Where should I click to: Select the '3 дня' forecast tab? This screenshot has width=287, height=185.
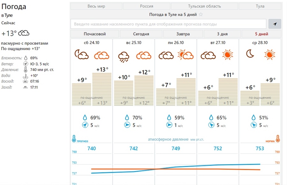222,34
